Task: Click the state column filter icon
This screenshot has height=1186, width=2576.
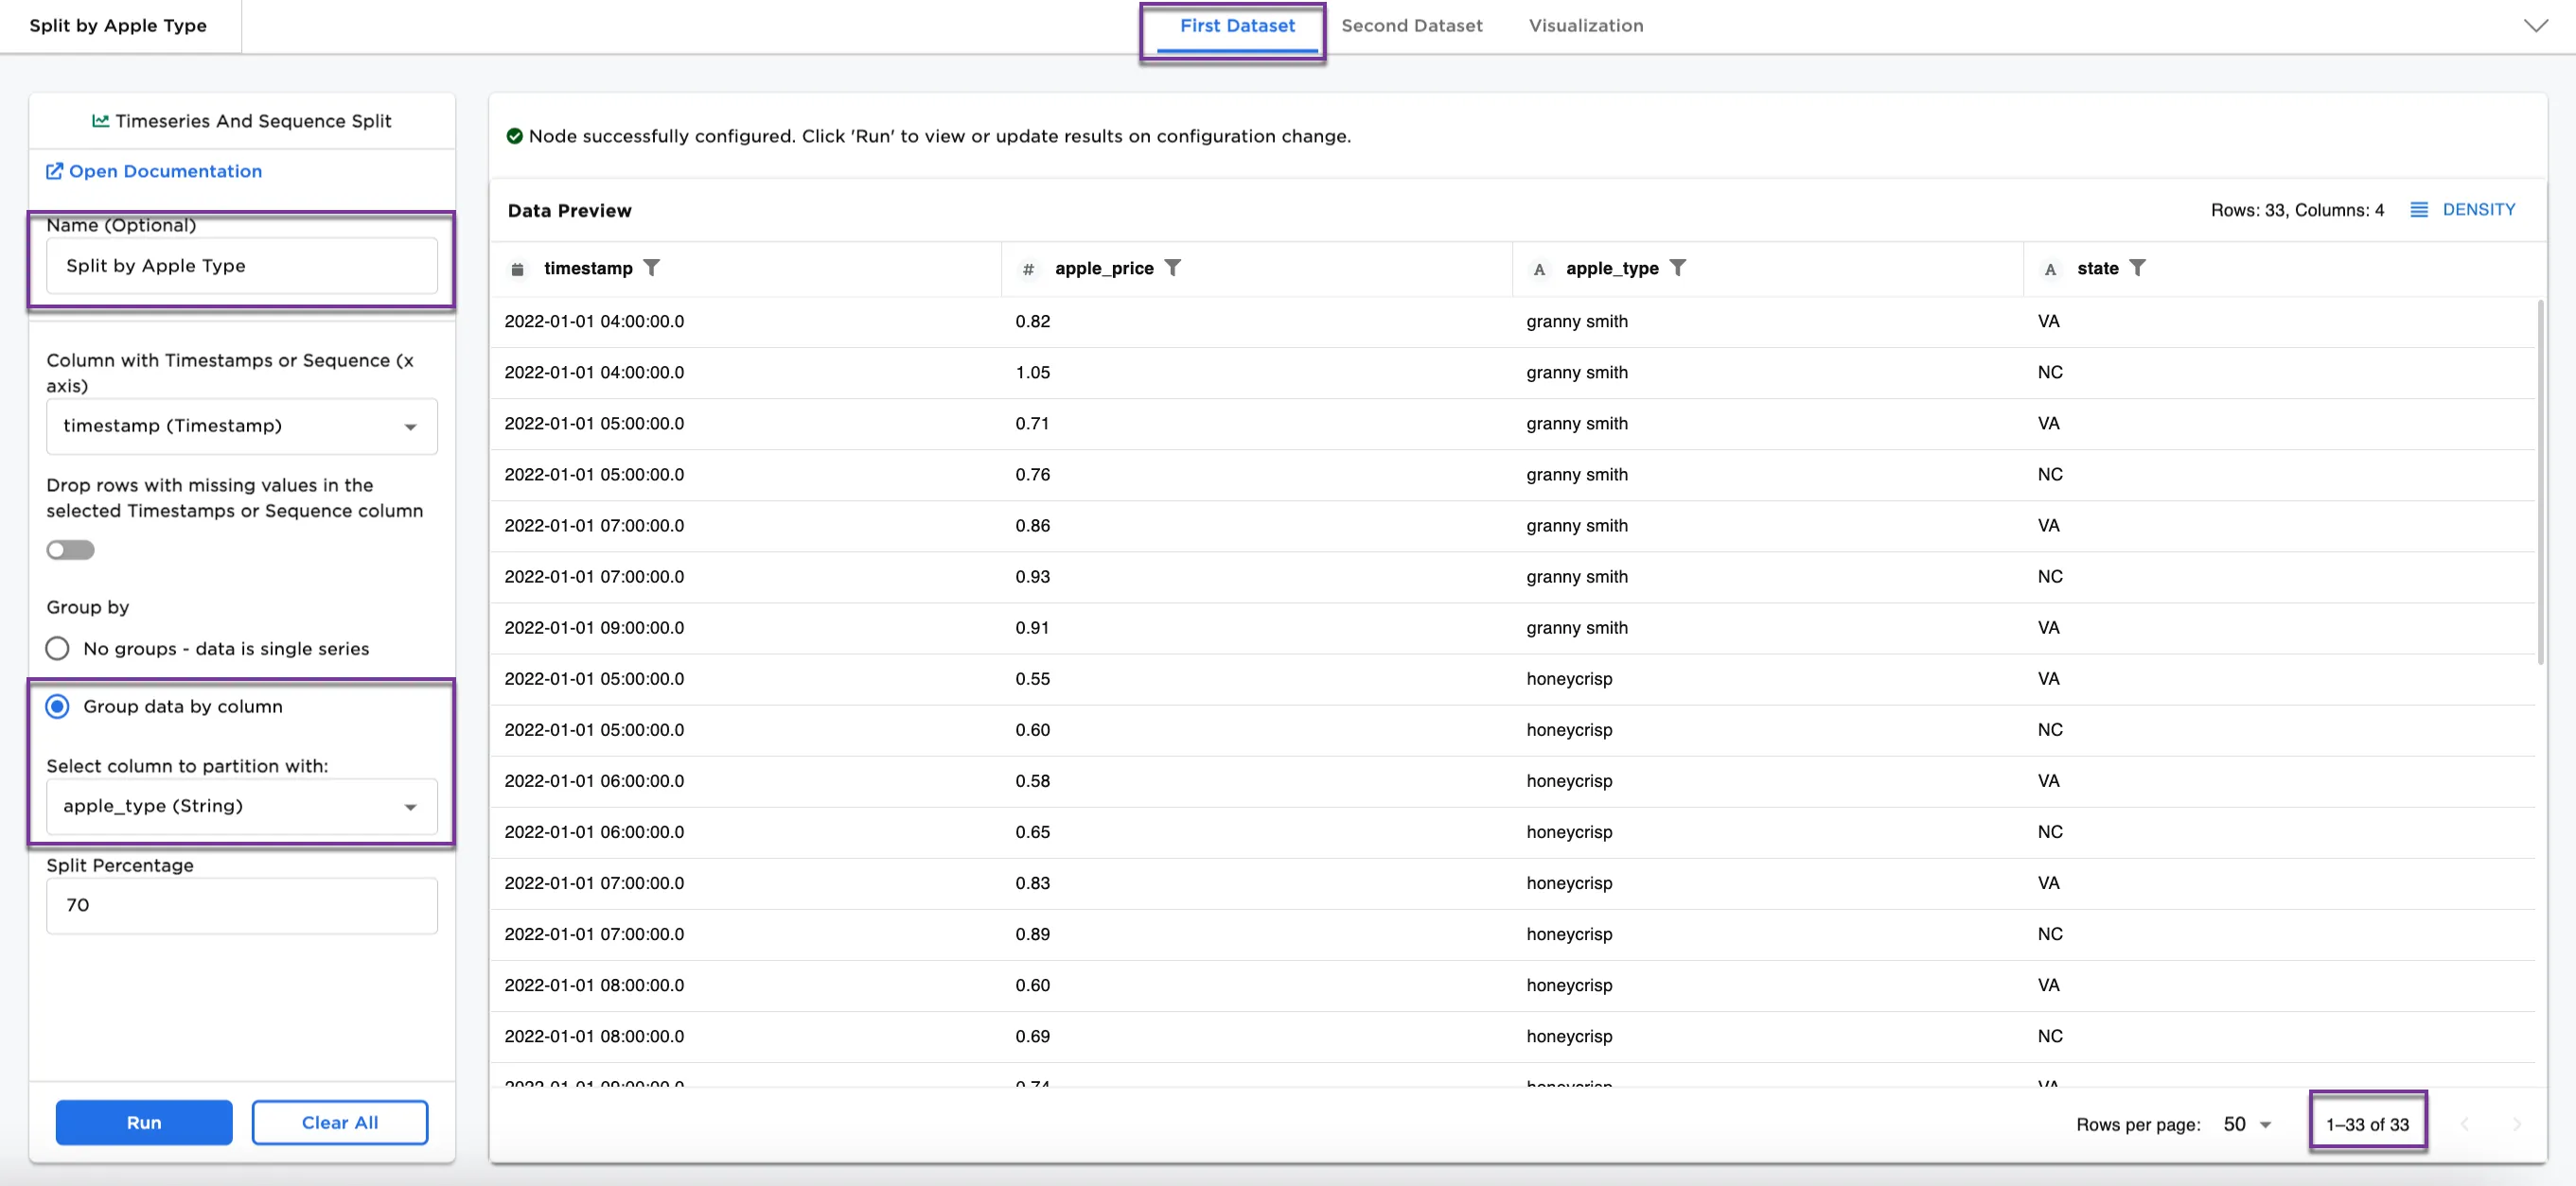Action: 2137,268
